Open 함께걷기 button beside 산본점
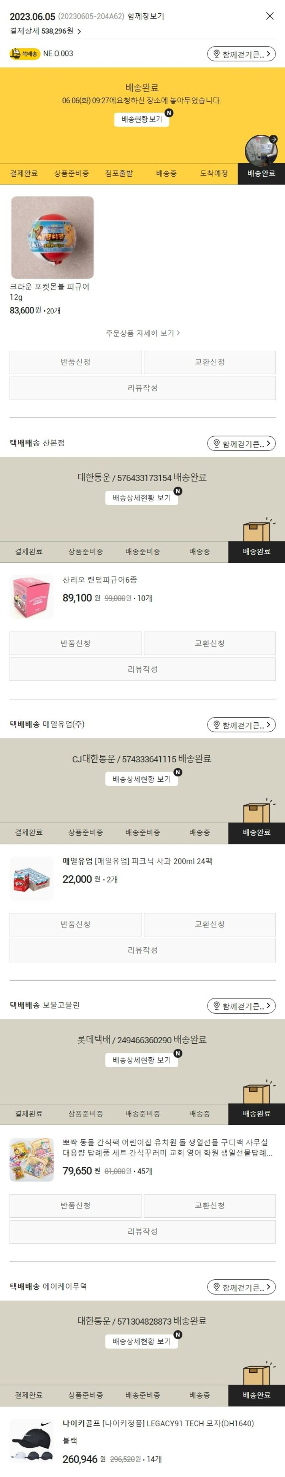The image size is (285, 1477). (x=242, y=443)
